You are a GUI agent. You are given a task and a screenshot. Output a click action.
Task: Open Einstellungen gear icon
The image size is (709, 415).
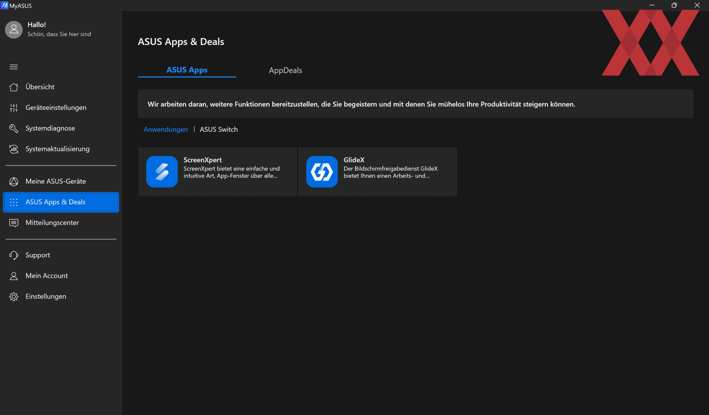14,297
